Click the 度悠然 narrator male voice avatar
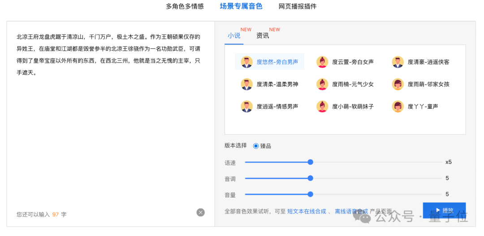 (x=246, y=62)
